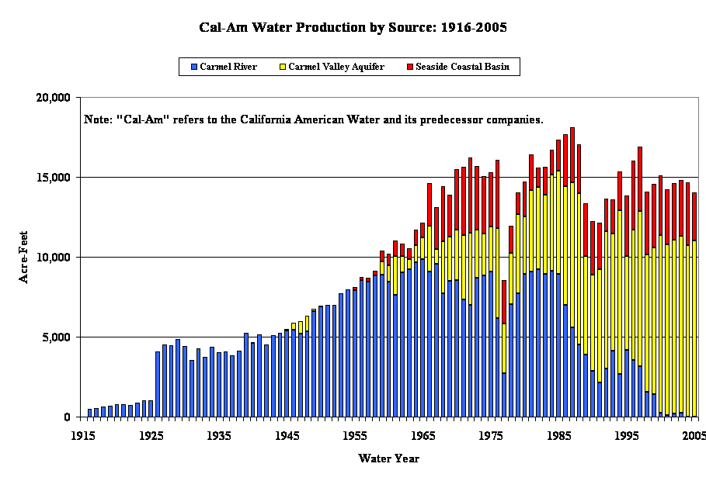Click the 2005 x-axis label
The width and height of the screenshot is (706, 481).
tap(694, 435)
